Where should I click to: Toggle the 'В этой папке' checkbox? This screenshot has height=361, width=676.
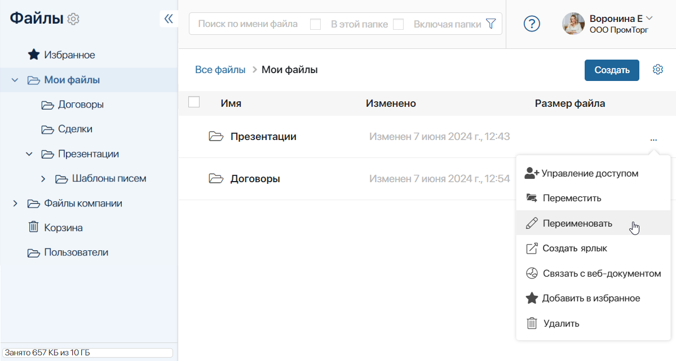tap(316, 24)
